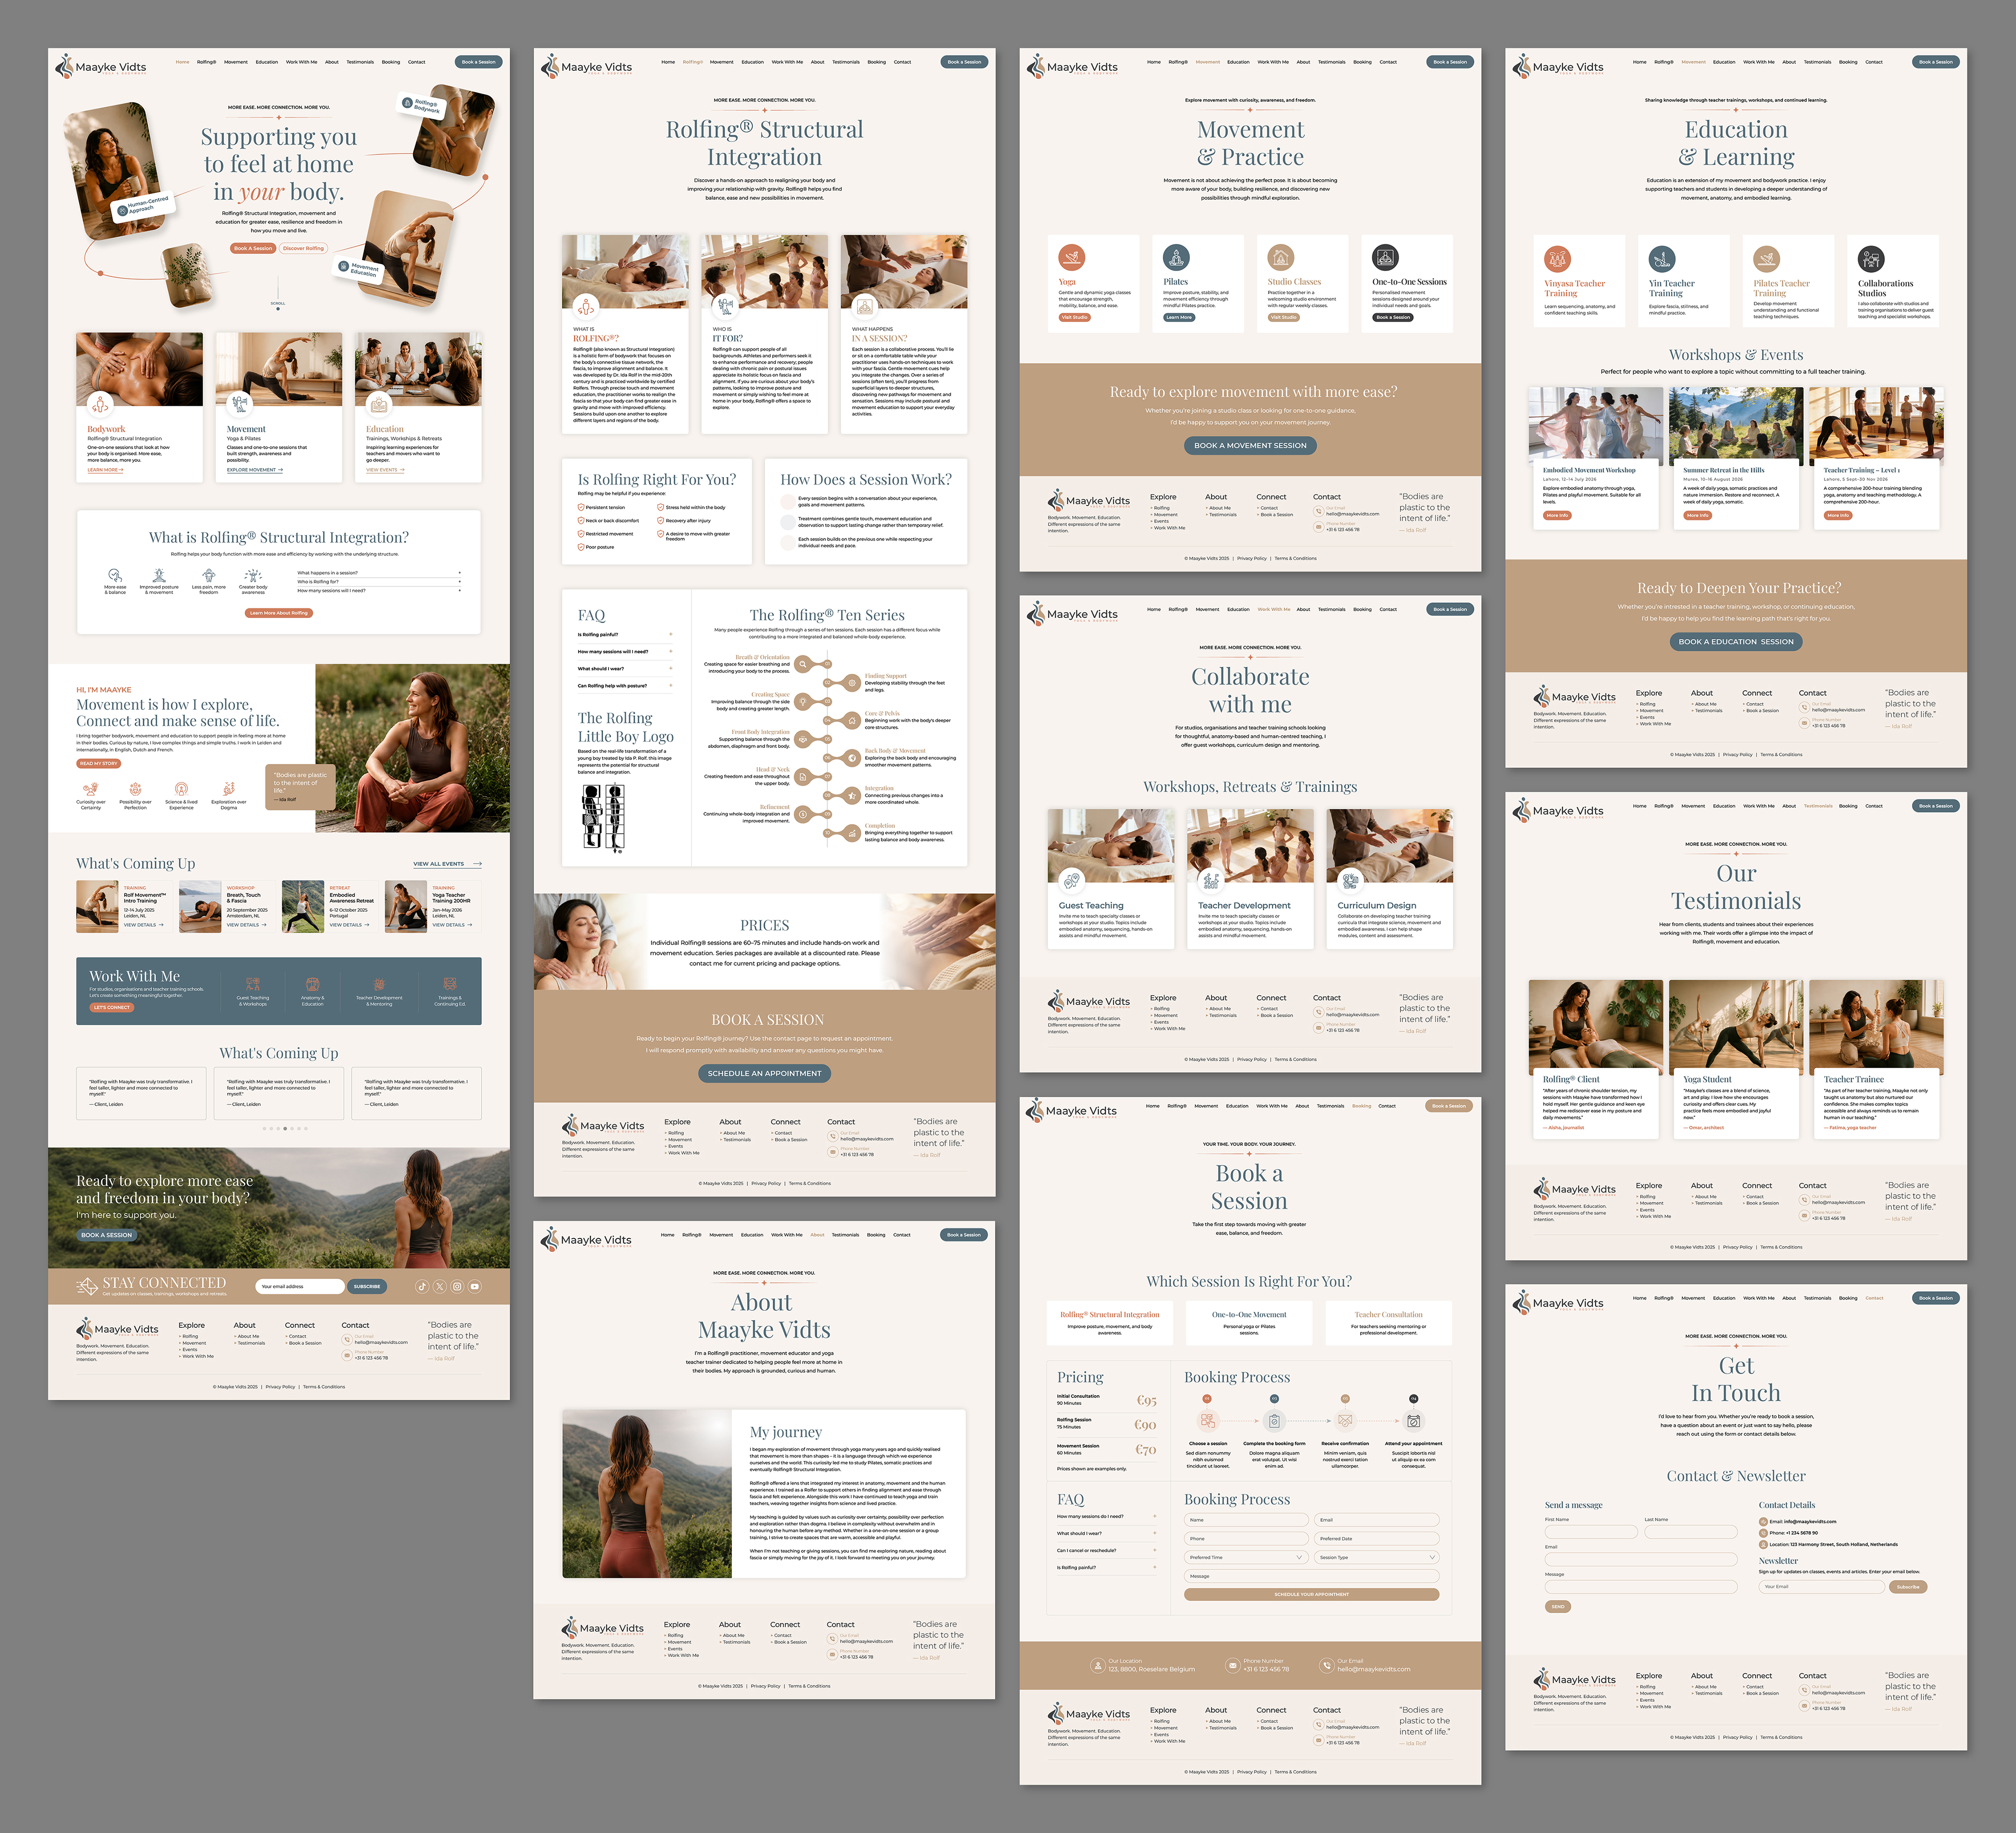
Task: Click the house icon for Core & Pelvis
Action: [852, 721]
